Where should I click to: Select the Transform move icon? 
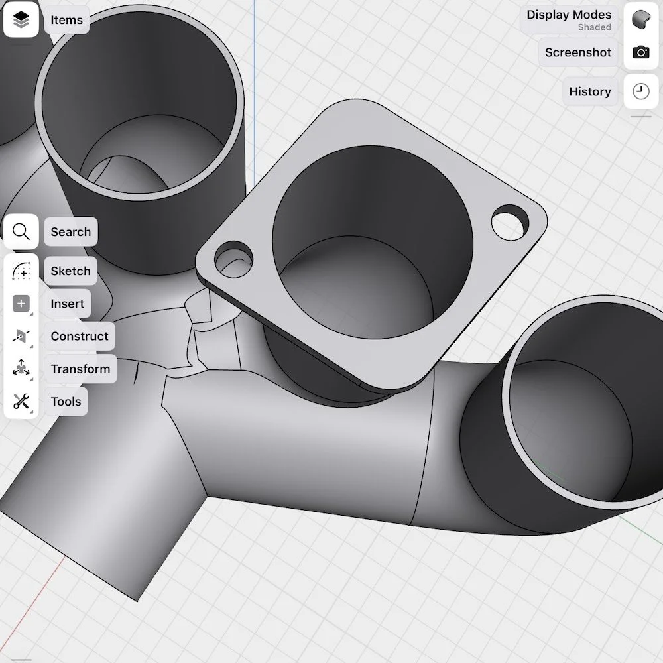[x=21, y=368]
